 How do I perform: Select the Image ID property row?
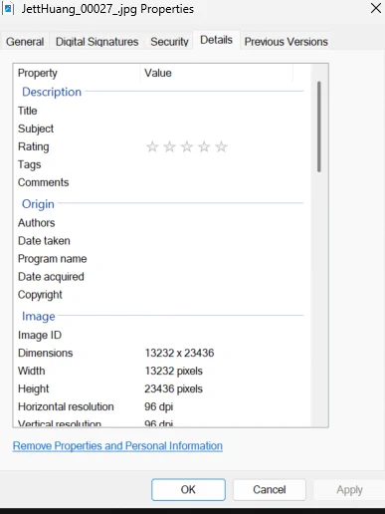(161, 335)
